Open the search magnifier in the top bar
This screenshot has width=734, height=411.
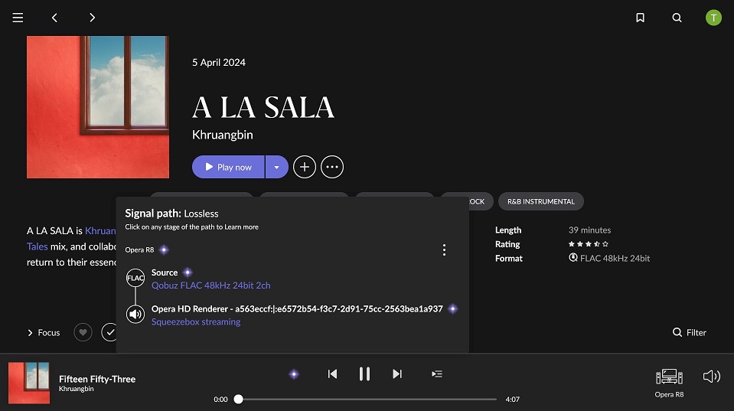pos(677,18)
